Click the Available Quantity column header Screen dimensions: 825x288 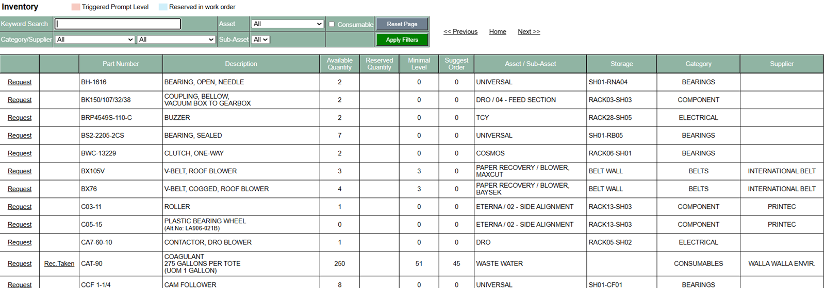pos(339,64)
